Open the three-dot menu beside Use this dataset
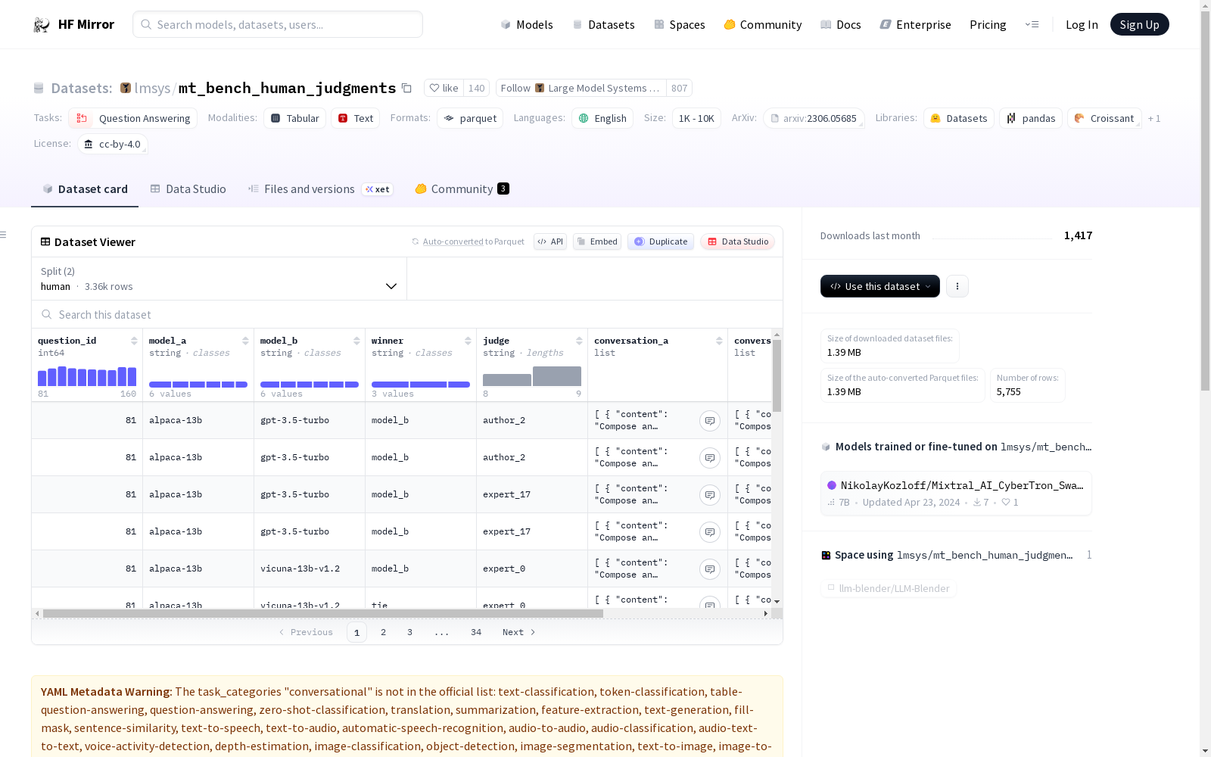Screen dimensions: 1211x757 click(x=957, y=286)
